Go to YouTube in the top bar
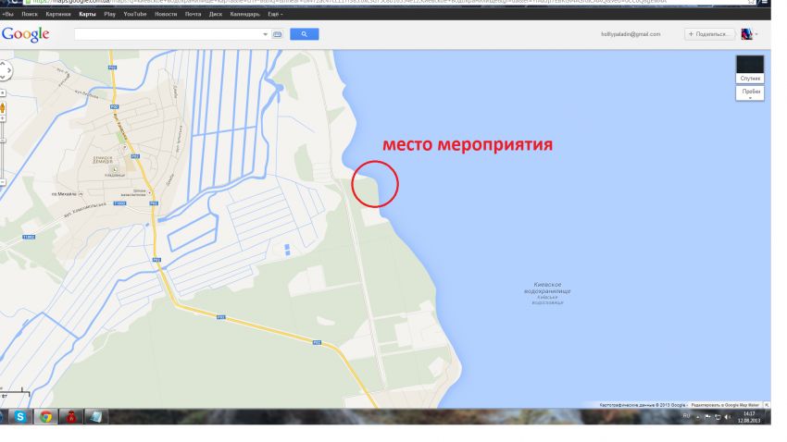 135,14
